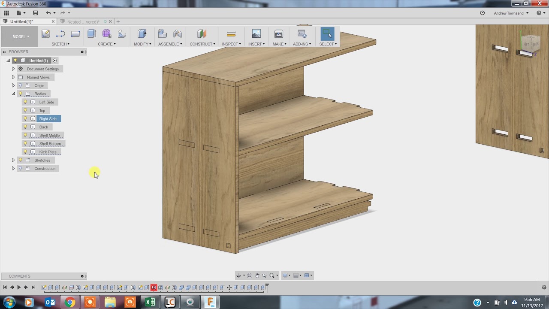Select the red highlighted timeline feature
Viewport: 549px width, 309px height.
point(154,288)
